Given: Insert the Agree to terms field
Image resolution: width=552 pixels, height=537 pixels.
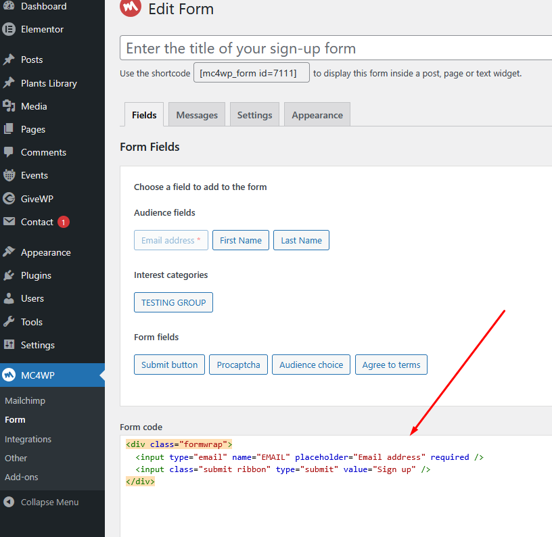Looking at the screenshot, I should [x=391, y=365].
